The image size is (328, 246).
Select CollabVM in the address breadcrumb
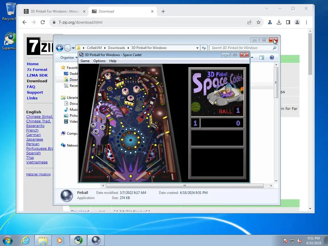pos(94,48)
